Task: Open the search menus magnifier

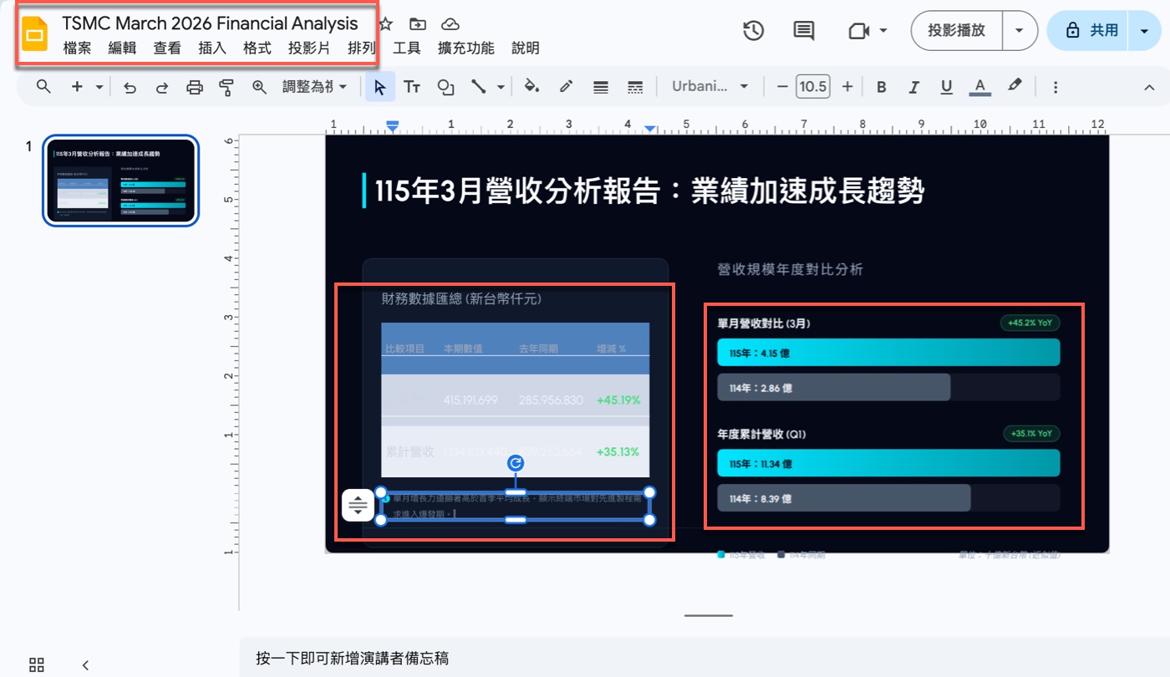Action: click(x=43, y=87)
